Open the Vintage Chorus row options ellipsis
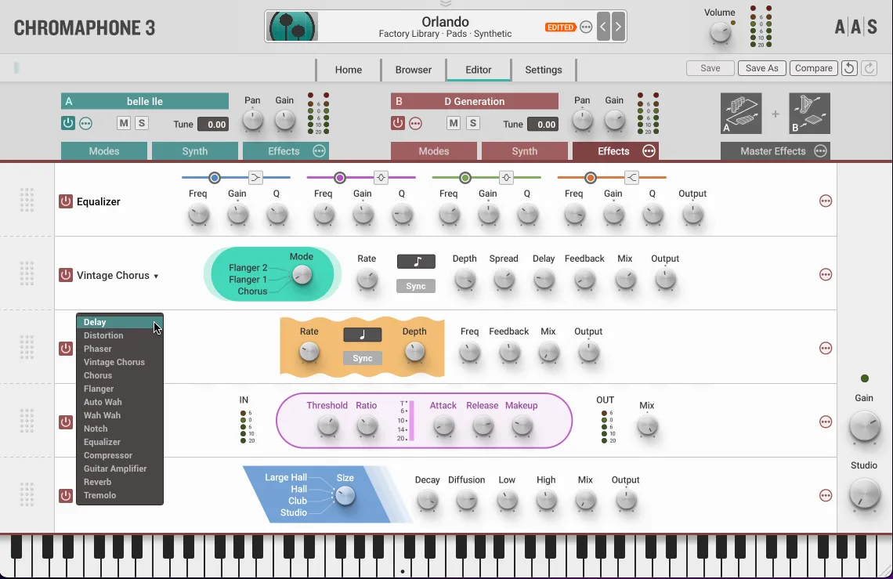 [825, 274]
